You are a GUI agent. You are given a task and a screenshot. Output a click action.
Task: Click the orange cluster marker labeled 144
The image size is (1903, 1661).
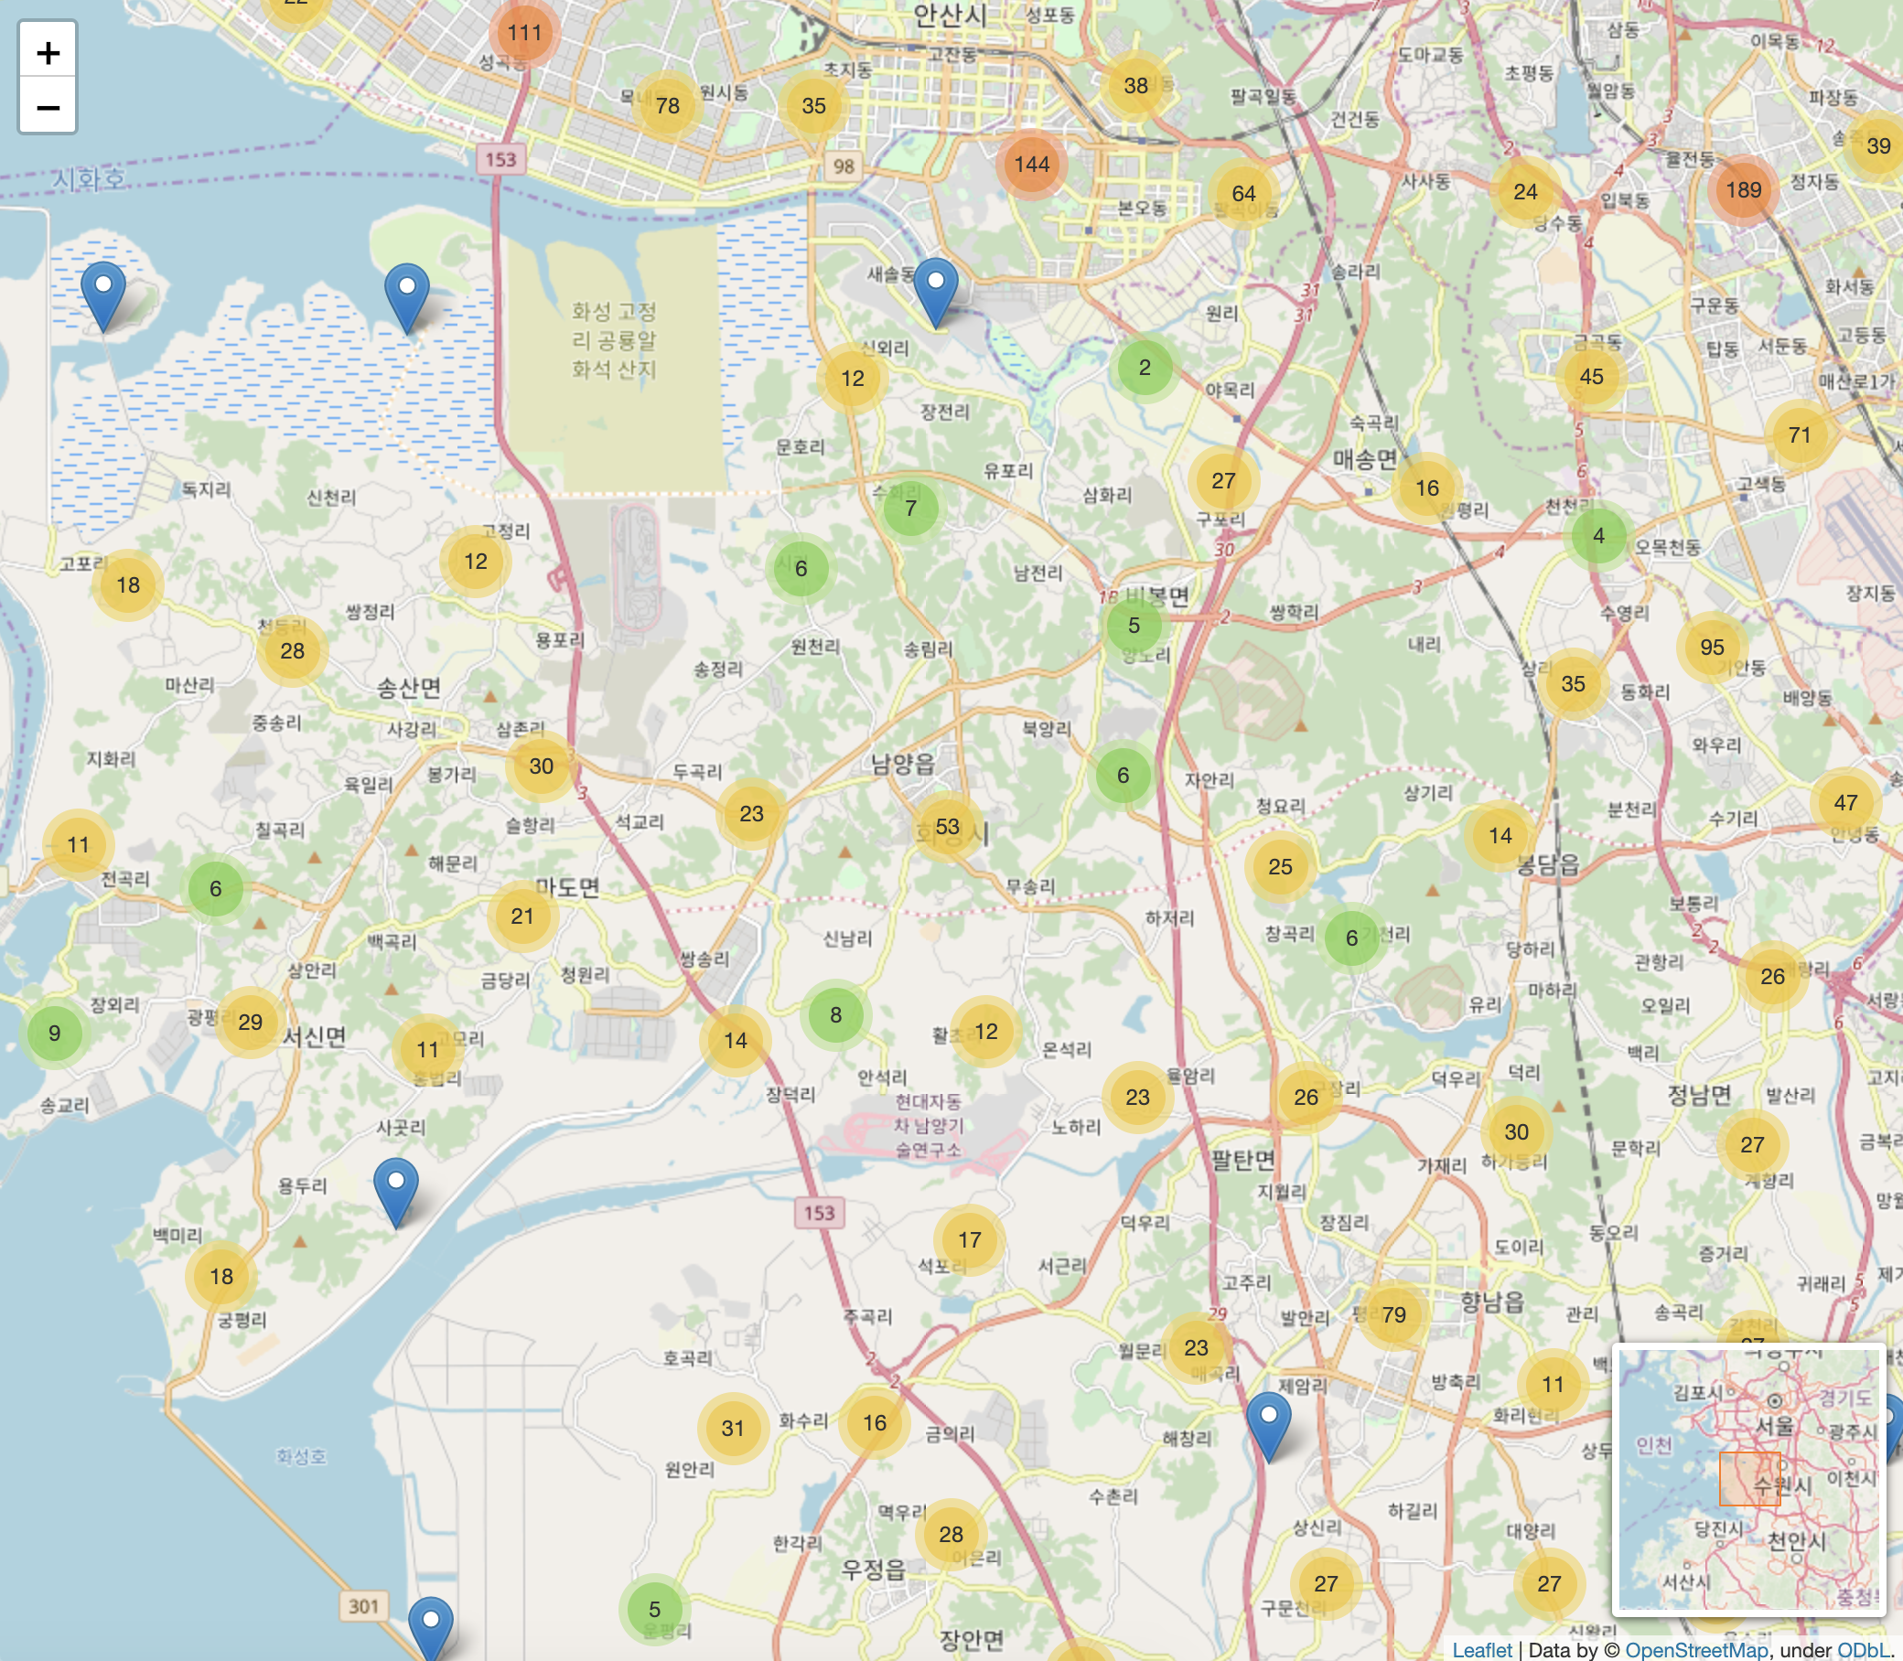click(x=1031, y=165)
